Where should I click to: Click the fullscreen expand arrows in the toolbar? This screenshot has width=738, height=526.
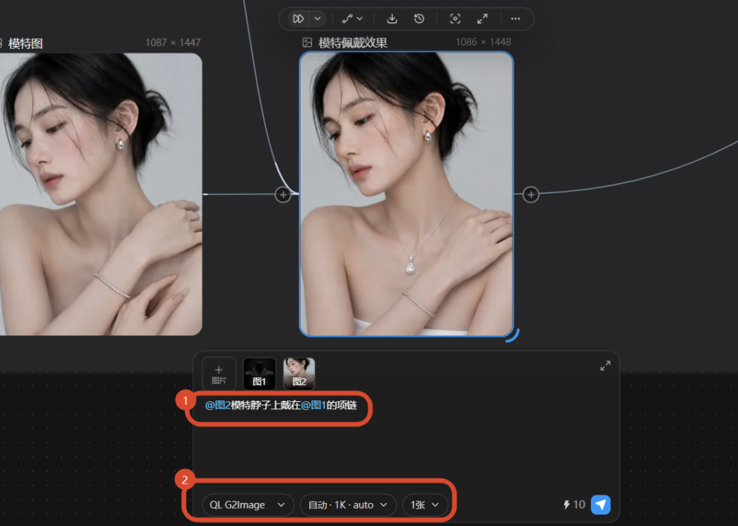coord(482,19)
